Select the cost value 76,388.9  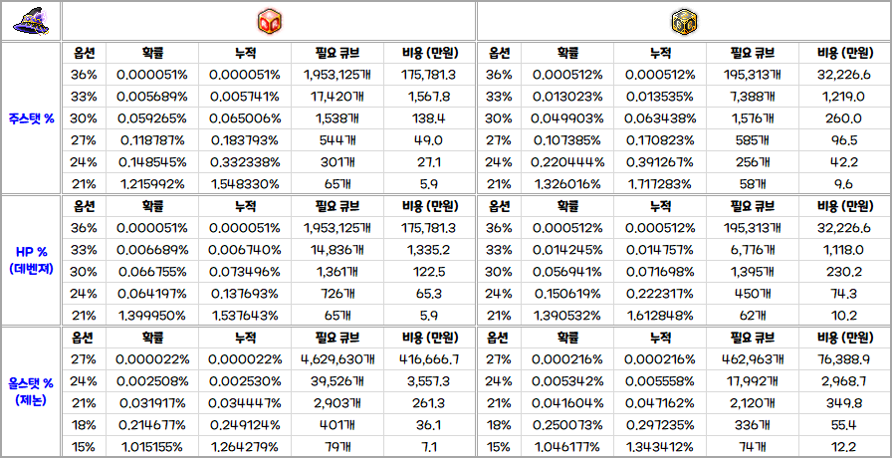[845, 359]
